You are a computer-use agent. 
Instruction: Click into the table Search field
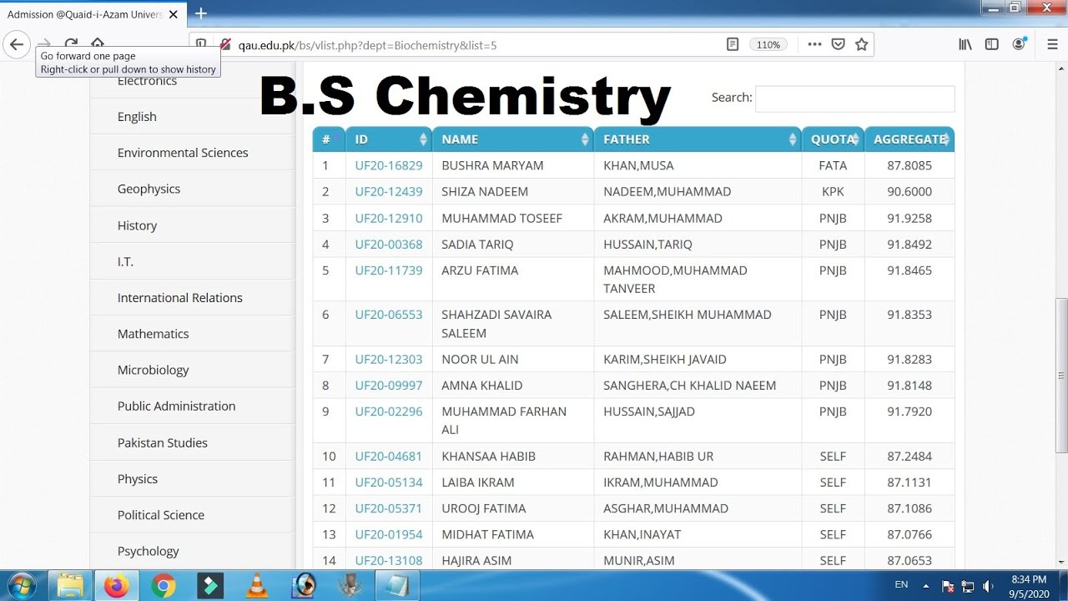pyautogui.click(x=854, y=98)
